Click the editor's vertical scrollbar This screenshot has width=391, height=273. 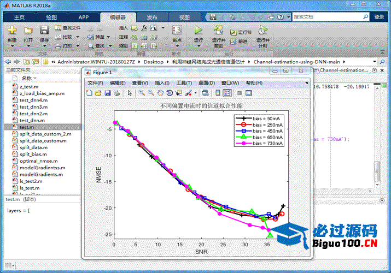point(376,170)
